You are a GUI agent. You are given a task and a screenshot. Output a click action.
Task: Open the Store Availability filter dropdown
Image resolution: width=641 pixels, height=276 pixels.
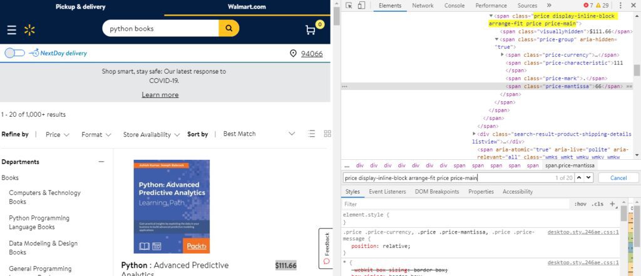151,134
